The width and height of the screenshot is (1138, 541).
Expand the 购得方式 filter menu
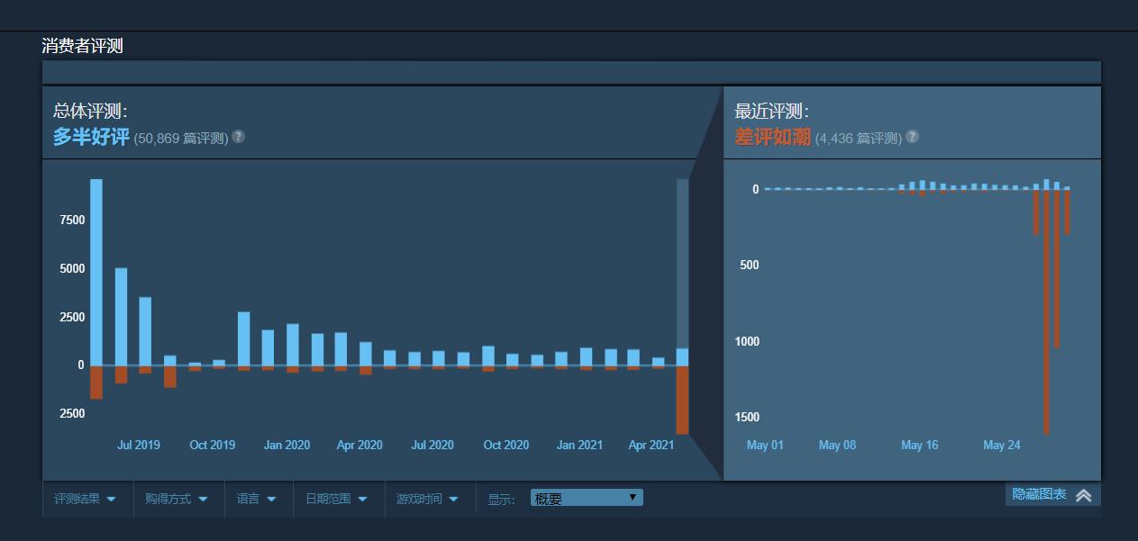point(178,499)
